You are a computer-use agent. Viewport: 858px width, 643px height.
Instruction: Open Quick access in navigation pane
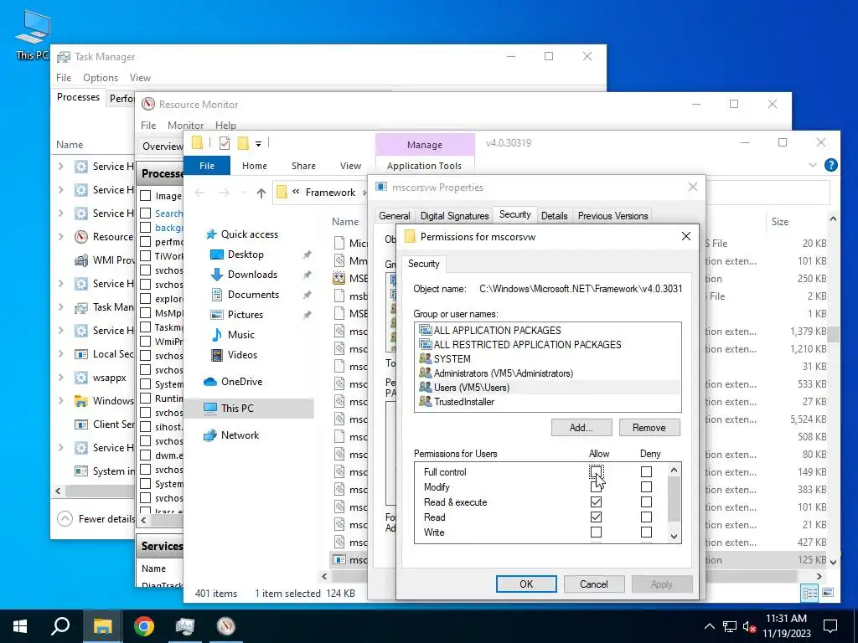tap(249, 234)
